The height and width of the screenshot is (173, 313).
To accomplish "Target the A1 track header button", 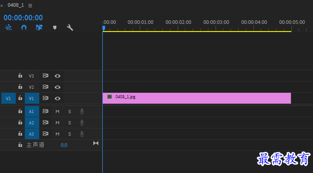I will click(32, 111).
